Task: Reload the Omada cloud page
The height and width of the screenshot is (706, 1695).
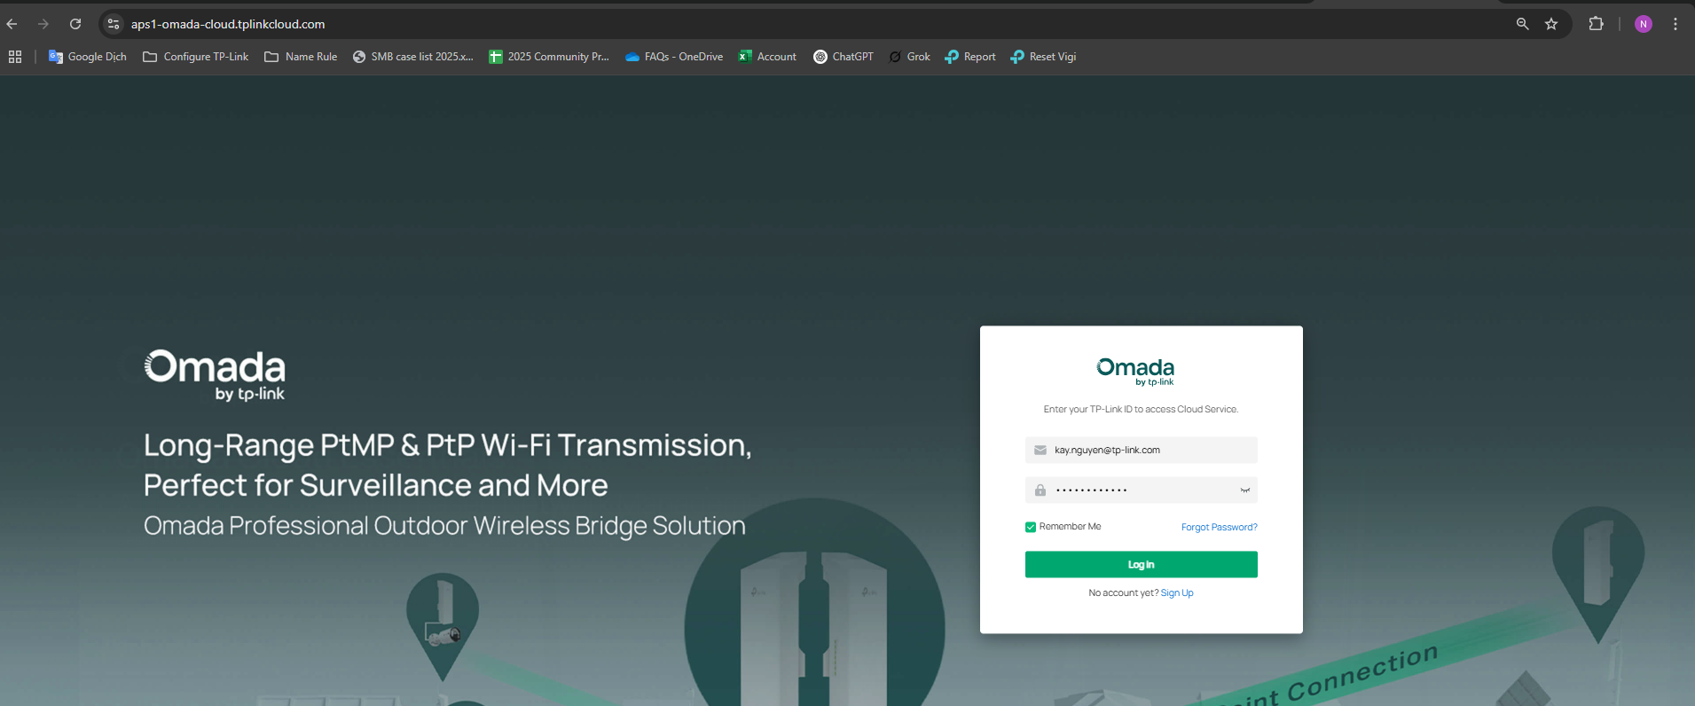Action: coord(75,24)
